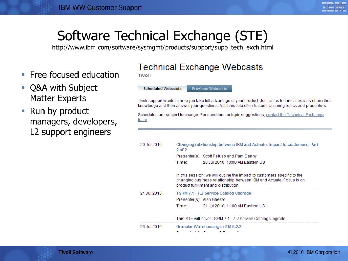The height and width of the screenshot is (261, 348).
Task: Click the 26 Jul 2010 date entry
Action: tap(151, 227)
